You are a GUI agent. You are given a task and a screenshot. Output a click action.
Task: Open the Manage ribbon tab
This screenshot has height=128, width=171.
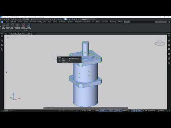click(x=98, y=22)
